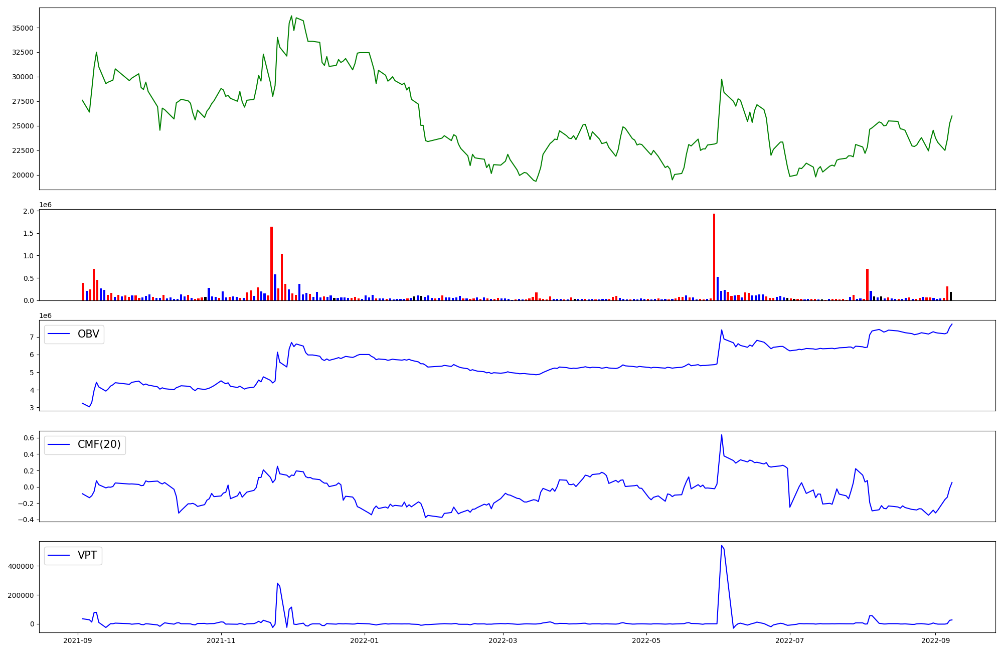Click the 400000 tick label on VPT axis

(x=21, y=566)
